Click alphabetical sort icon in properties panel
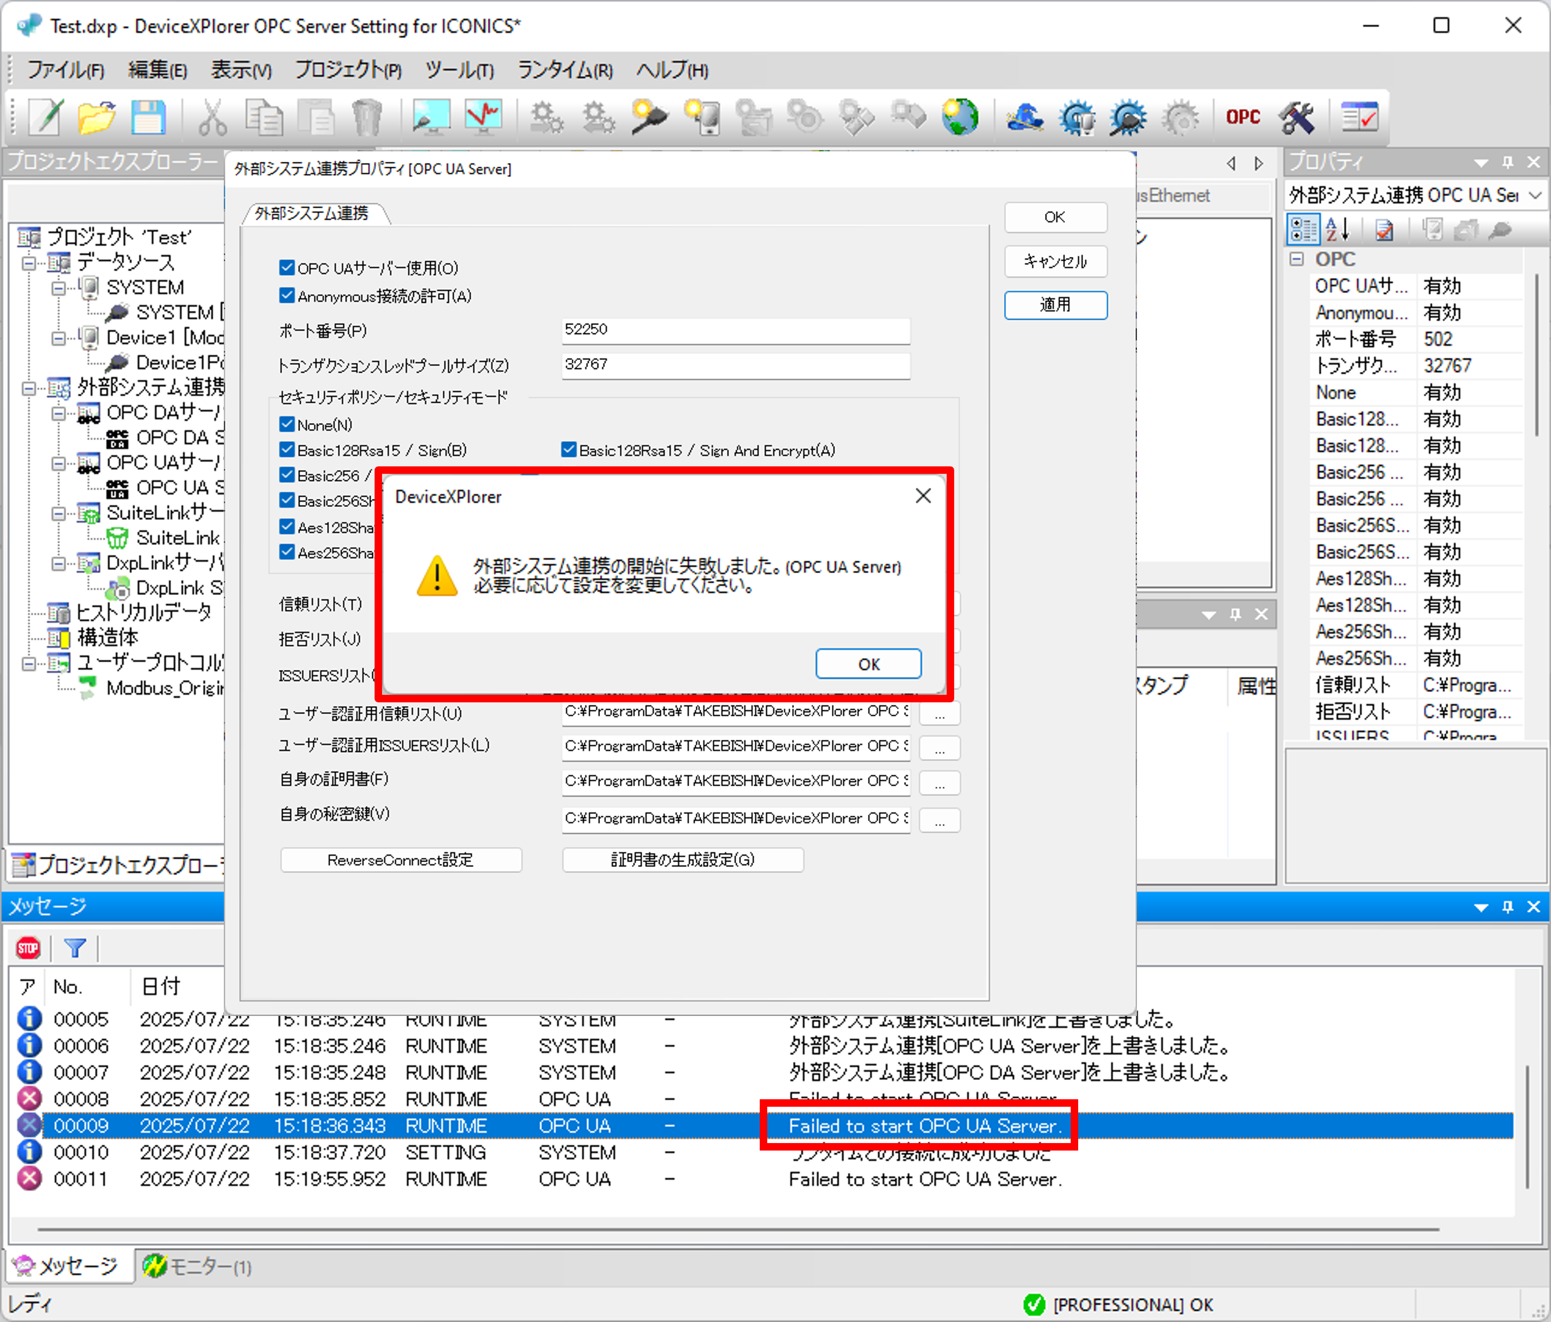Viewport: 1551px width, 1322px height. pyautogui.click(x=1337, y=230)
